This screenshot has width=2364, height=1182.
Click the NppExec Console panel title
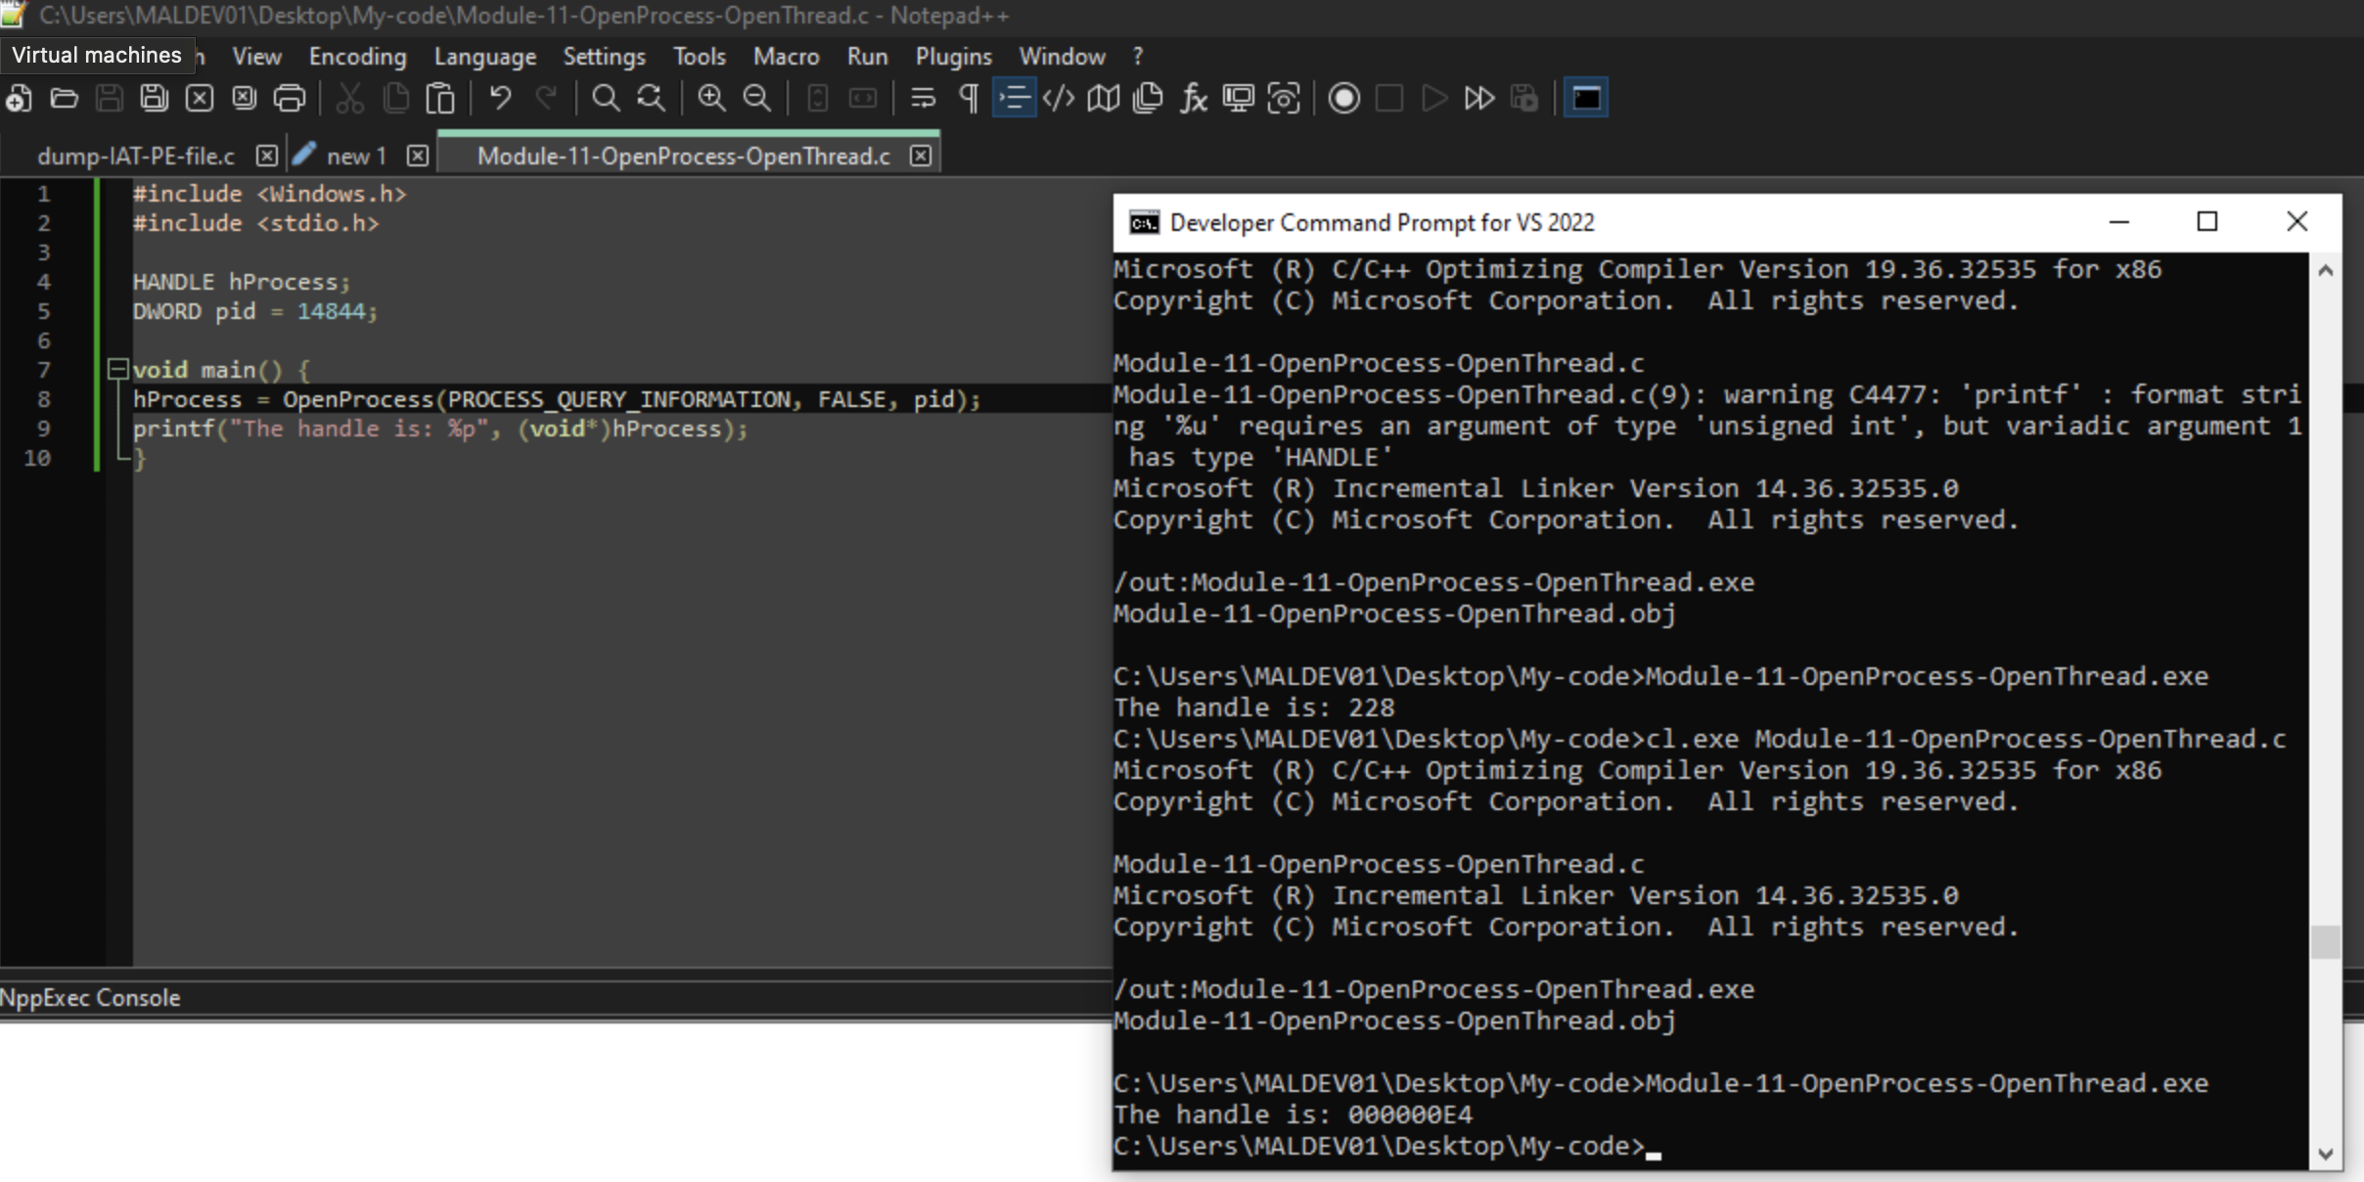(90, 998)
